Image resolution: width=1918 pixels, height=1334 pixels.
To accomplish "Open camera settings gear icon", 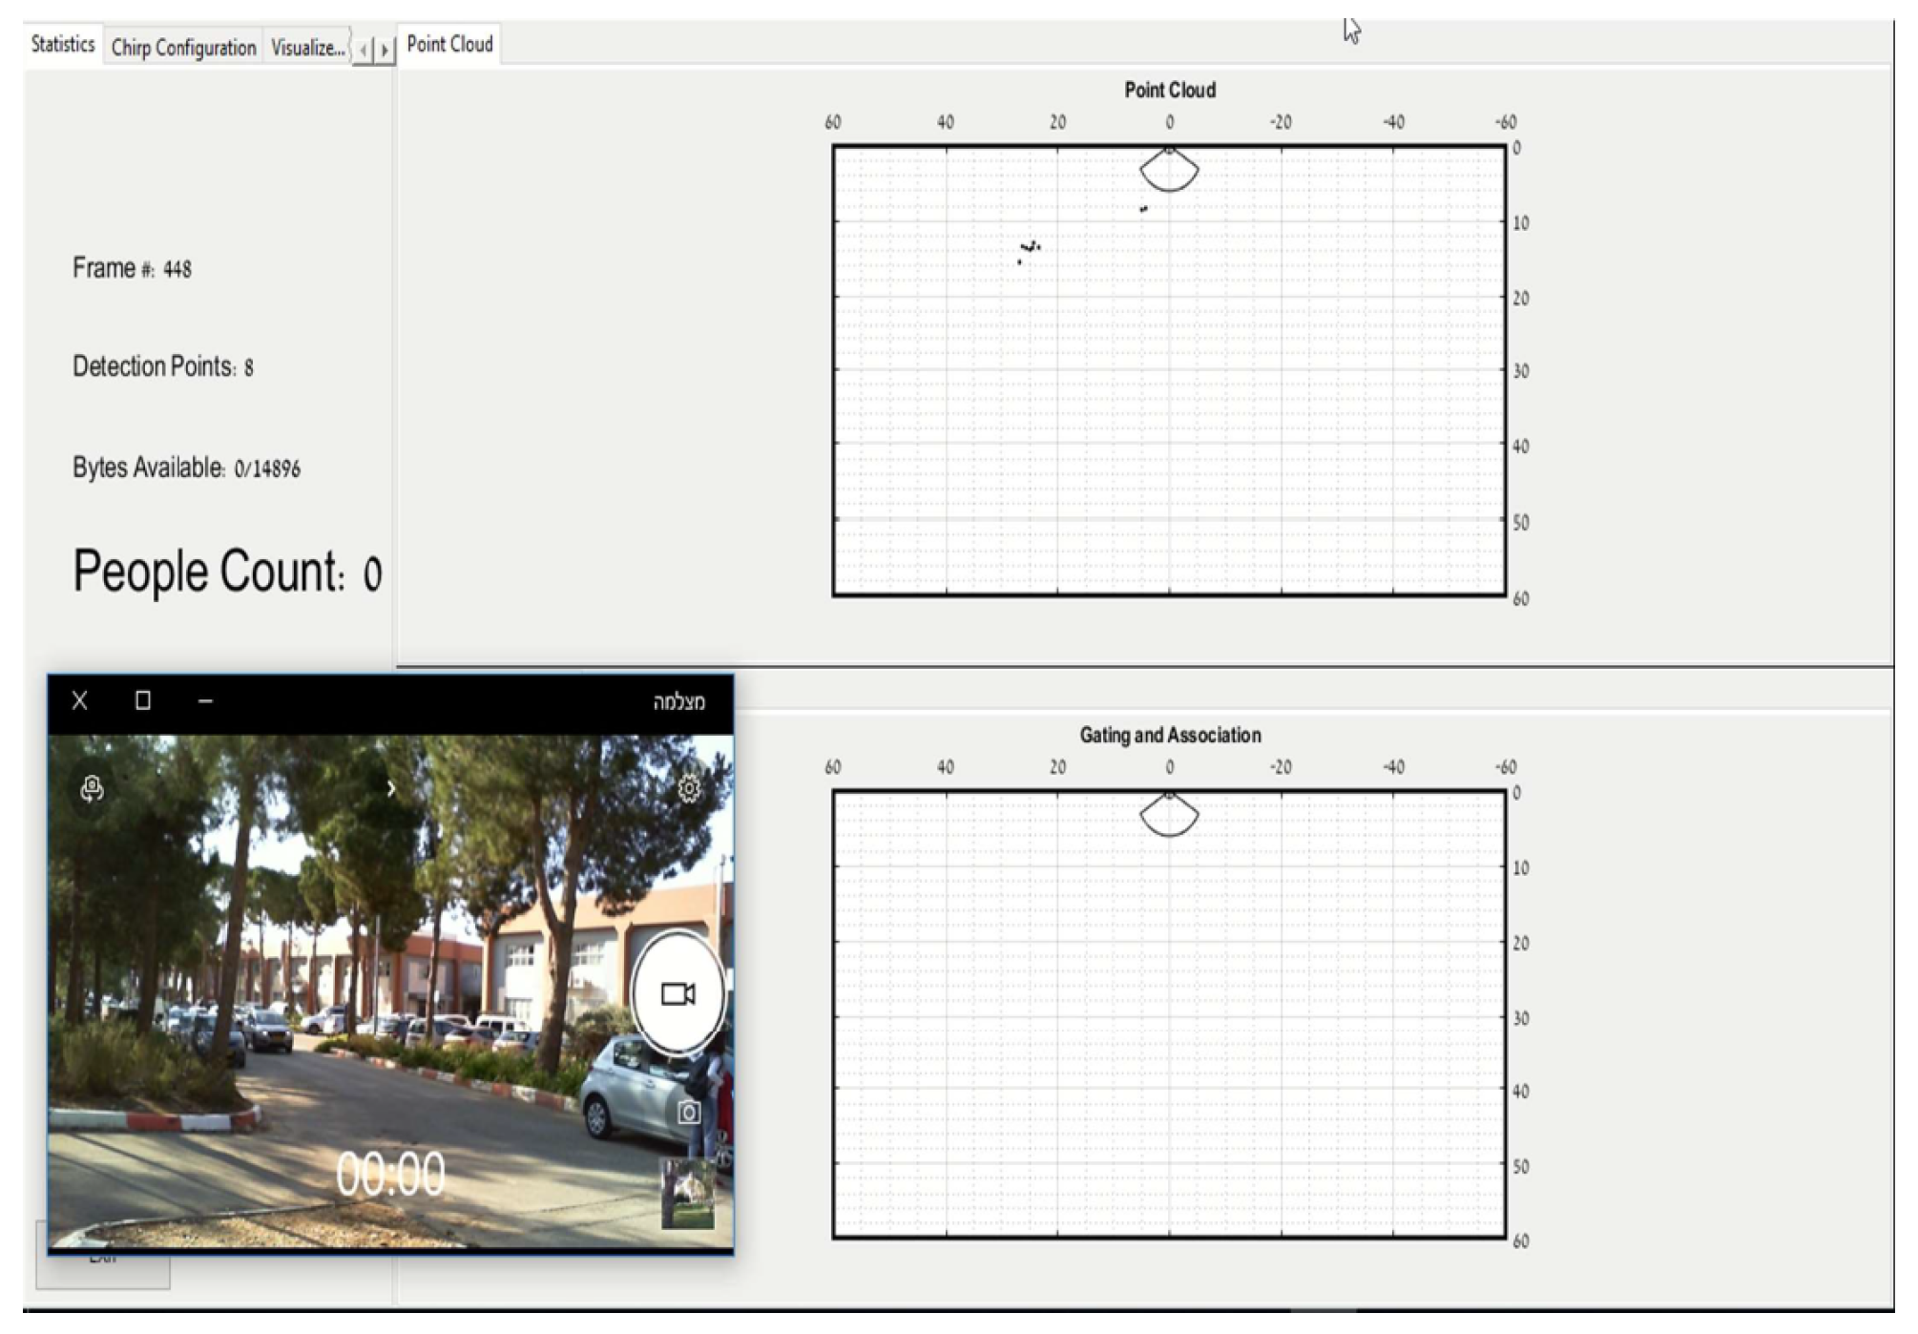I will point(688,788).
